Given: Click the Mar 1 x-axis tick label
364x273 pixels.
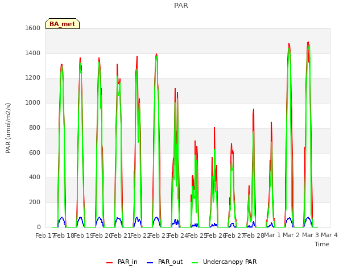Looking at the screenshot, I should click(272, 235).
